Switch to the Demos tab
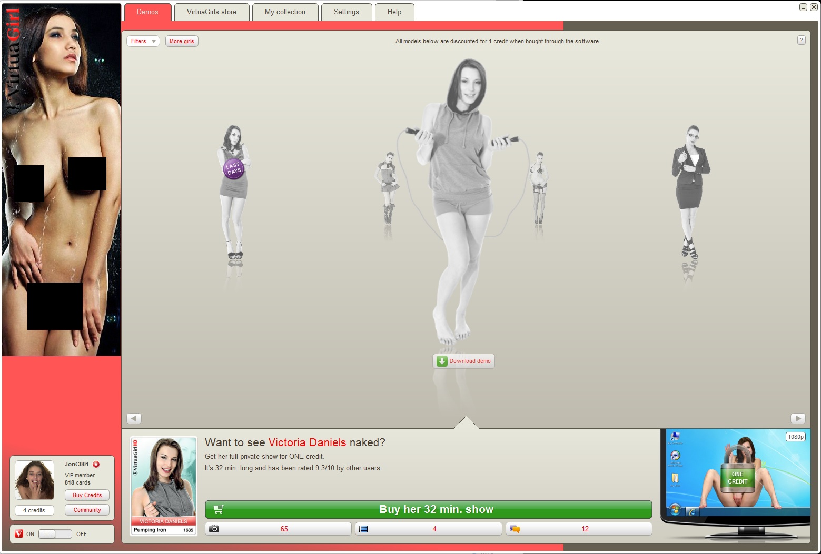The image size is (821, 554). pos(147,12)
